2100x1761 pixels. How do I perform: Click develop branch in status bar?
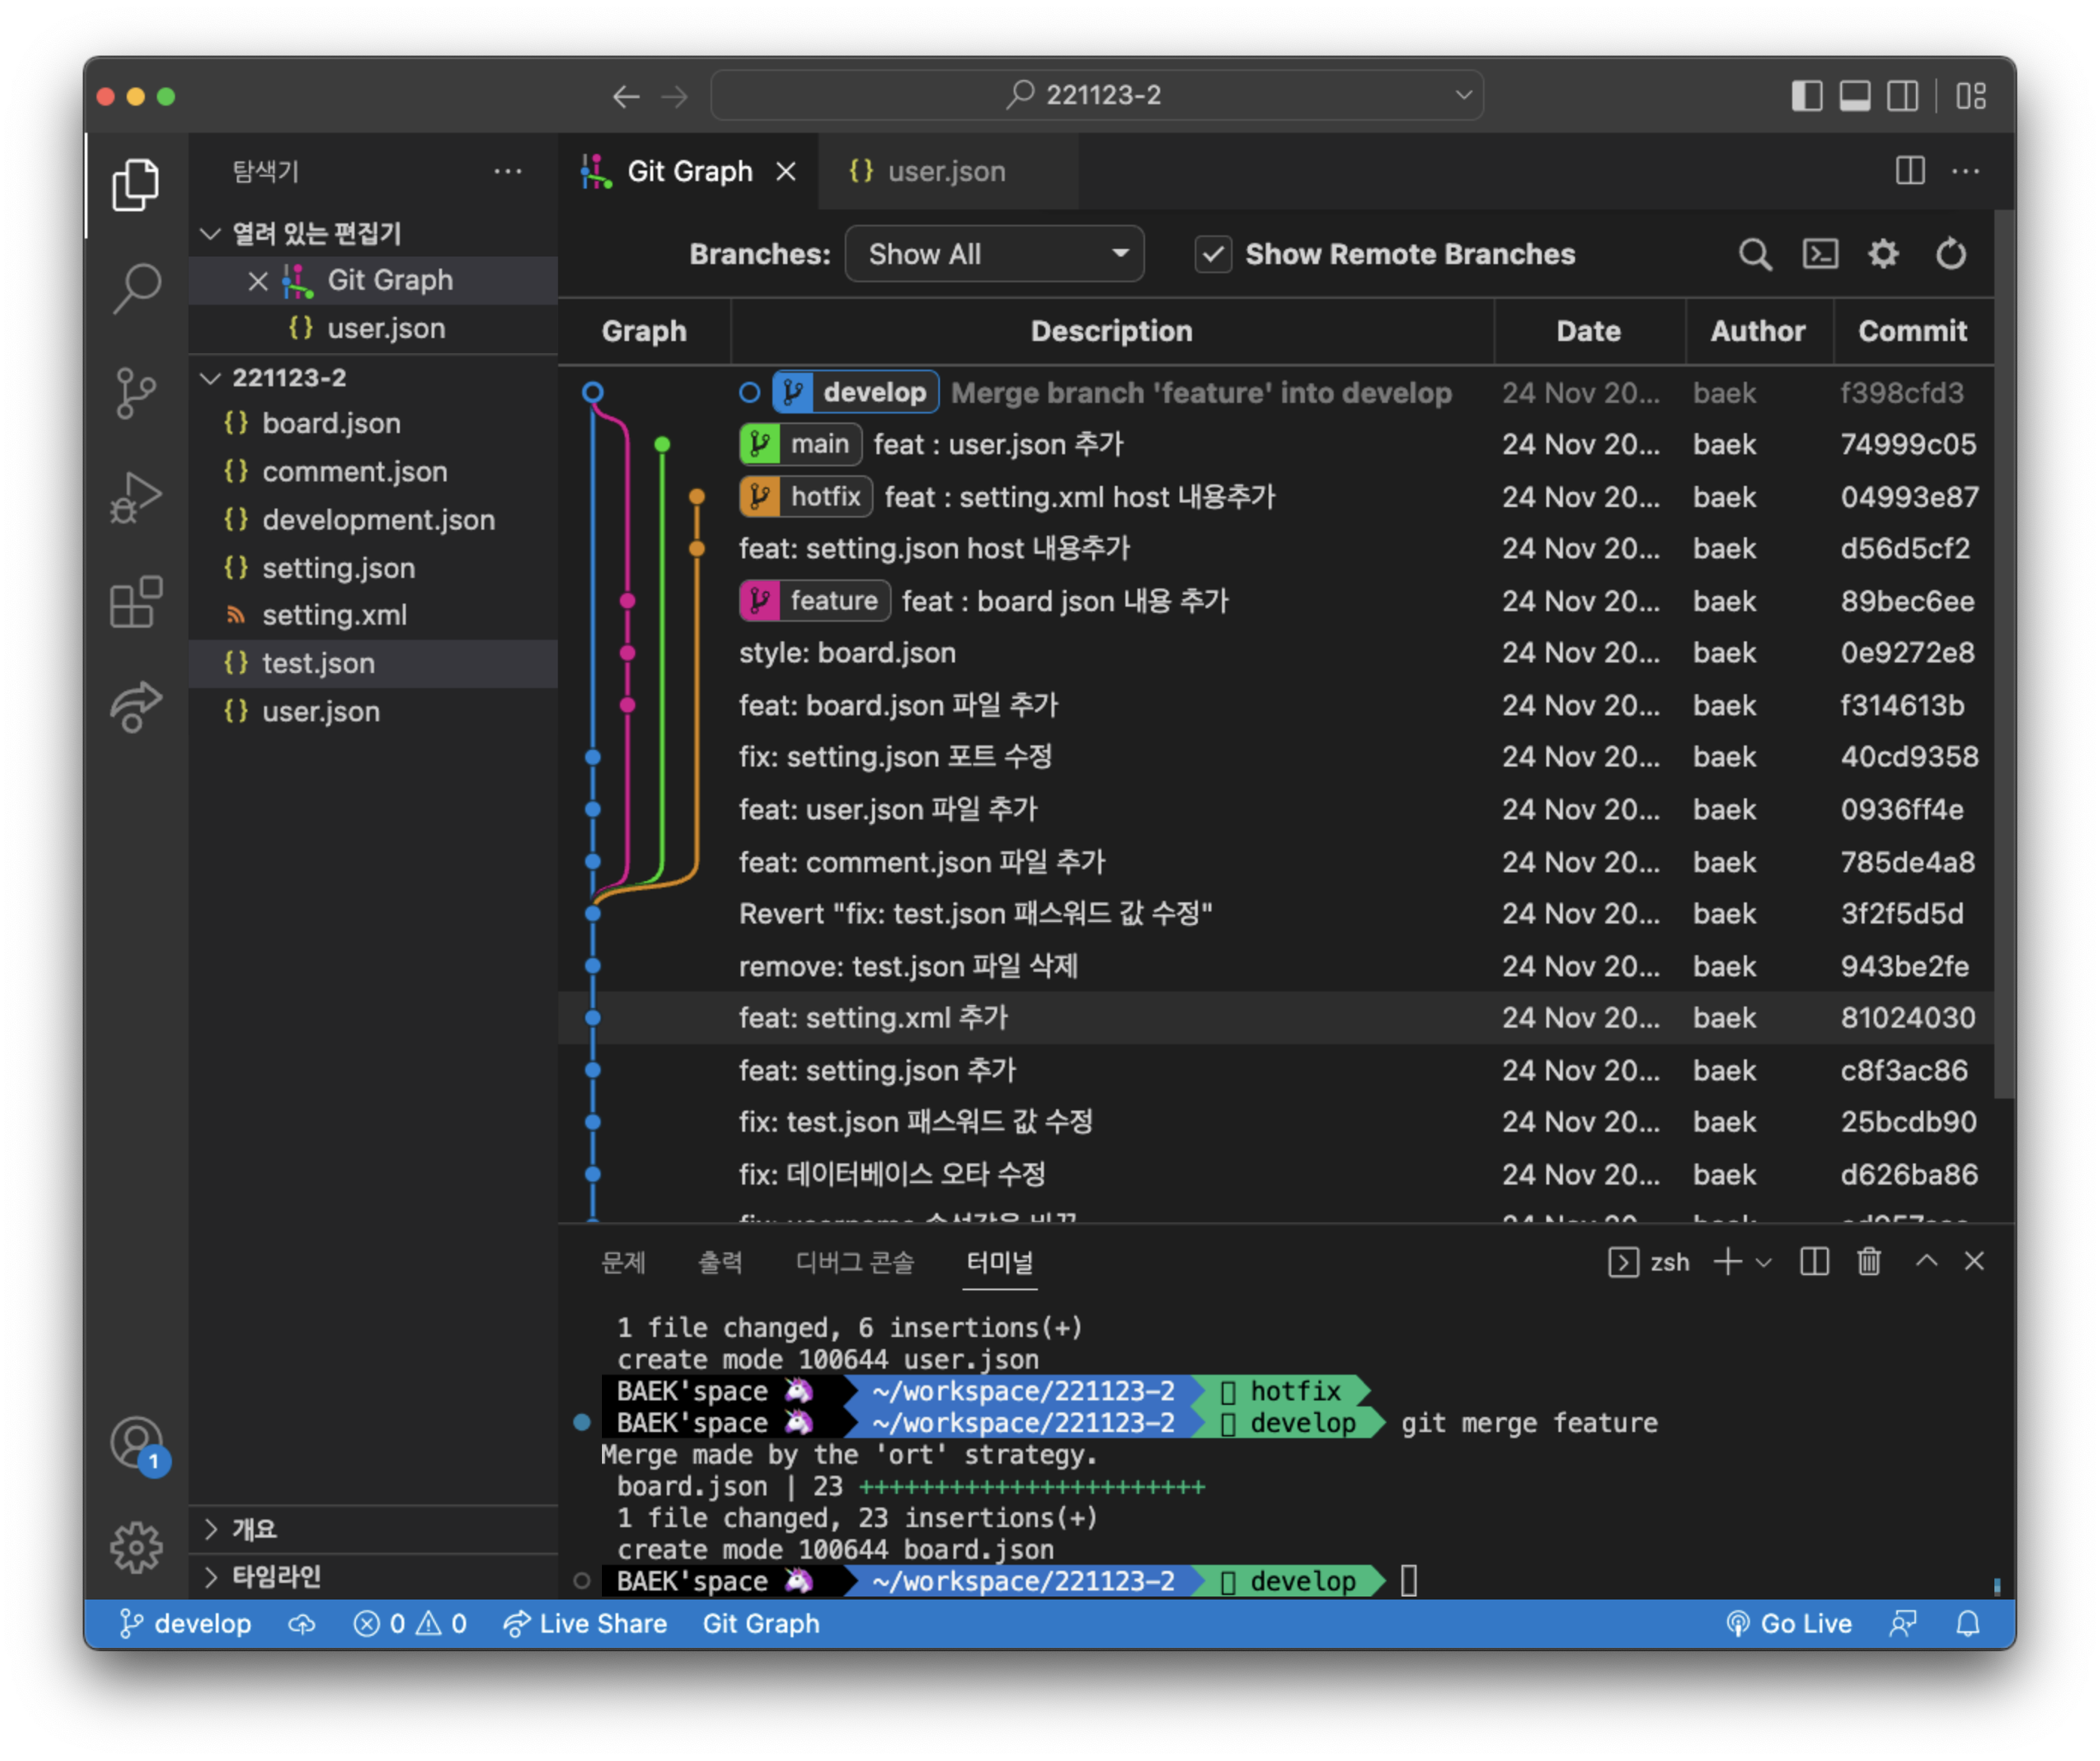click(x=186, y=1624)
